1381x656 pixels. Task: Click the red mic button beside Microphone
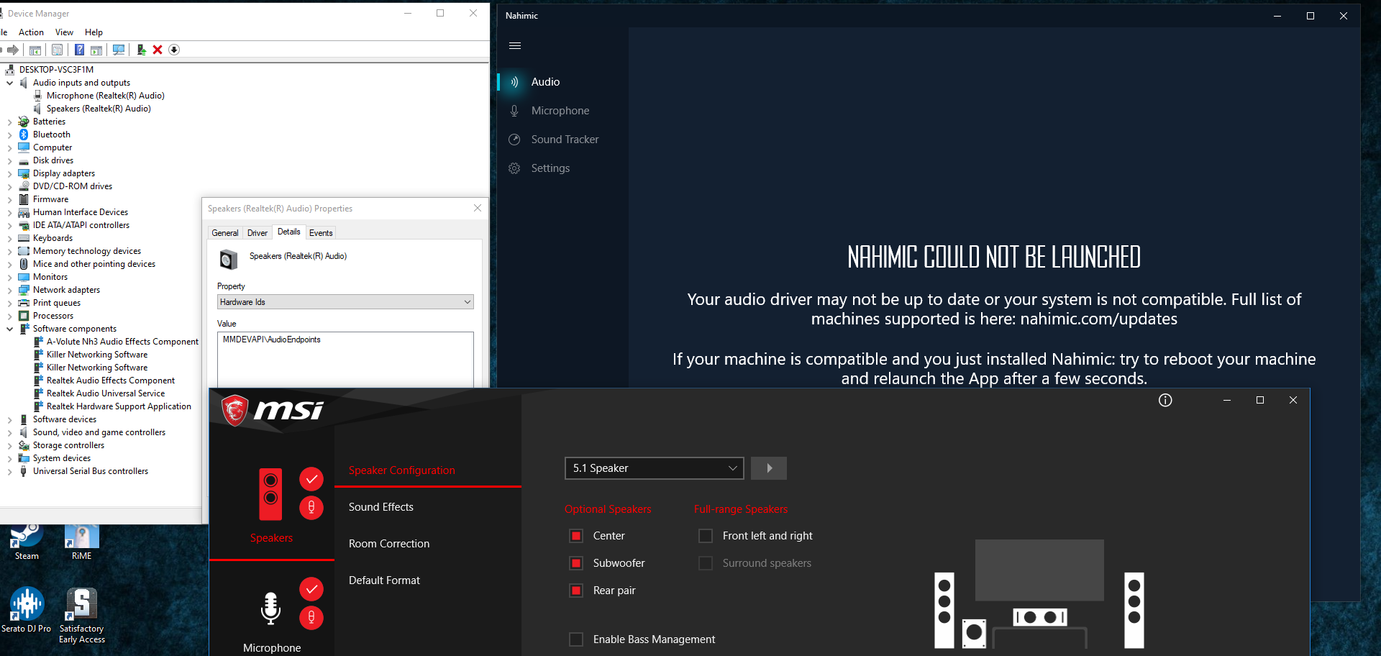[x=311, y=617]
